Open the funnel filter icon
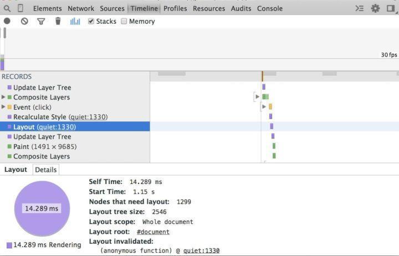This screenshot has width=399, height=256. (41, 22)
